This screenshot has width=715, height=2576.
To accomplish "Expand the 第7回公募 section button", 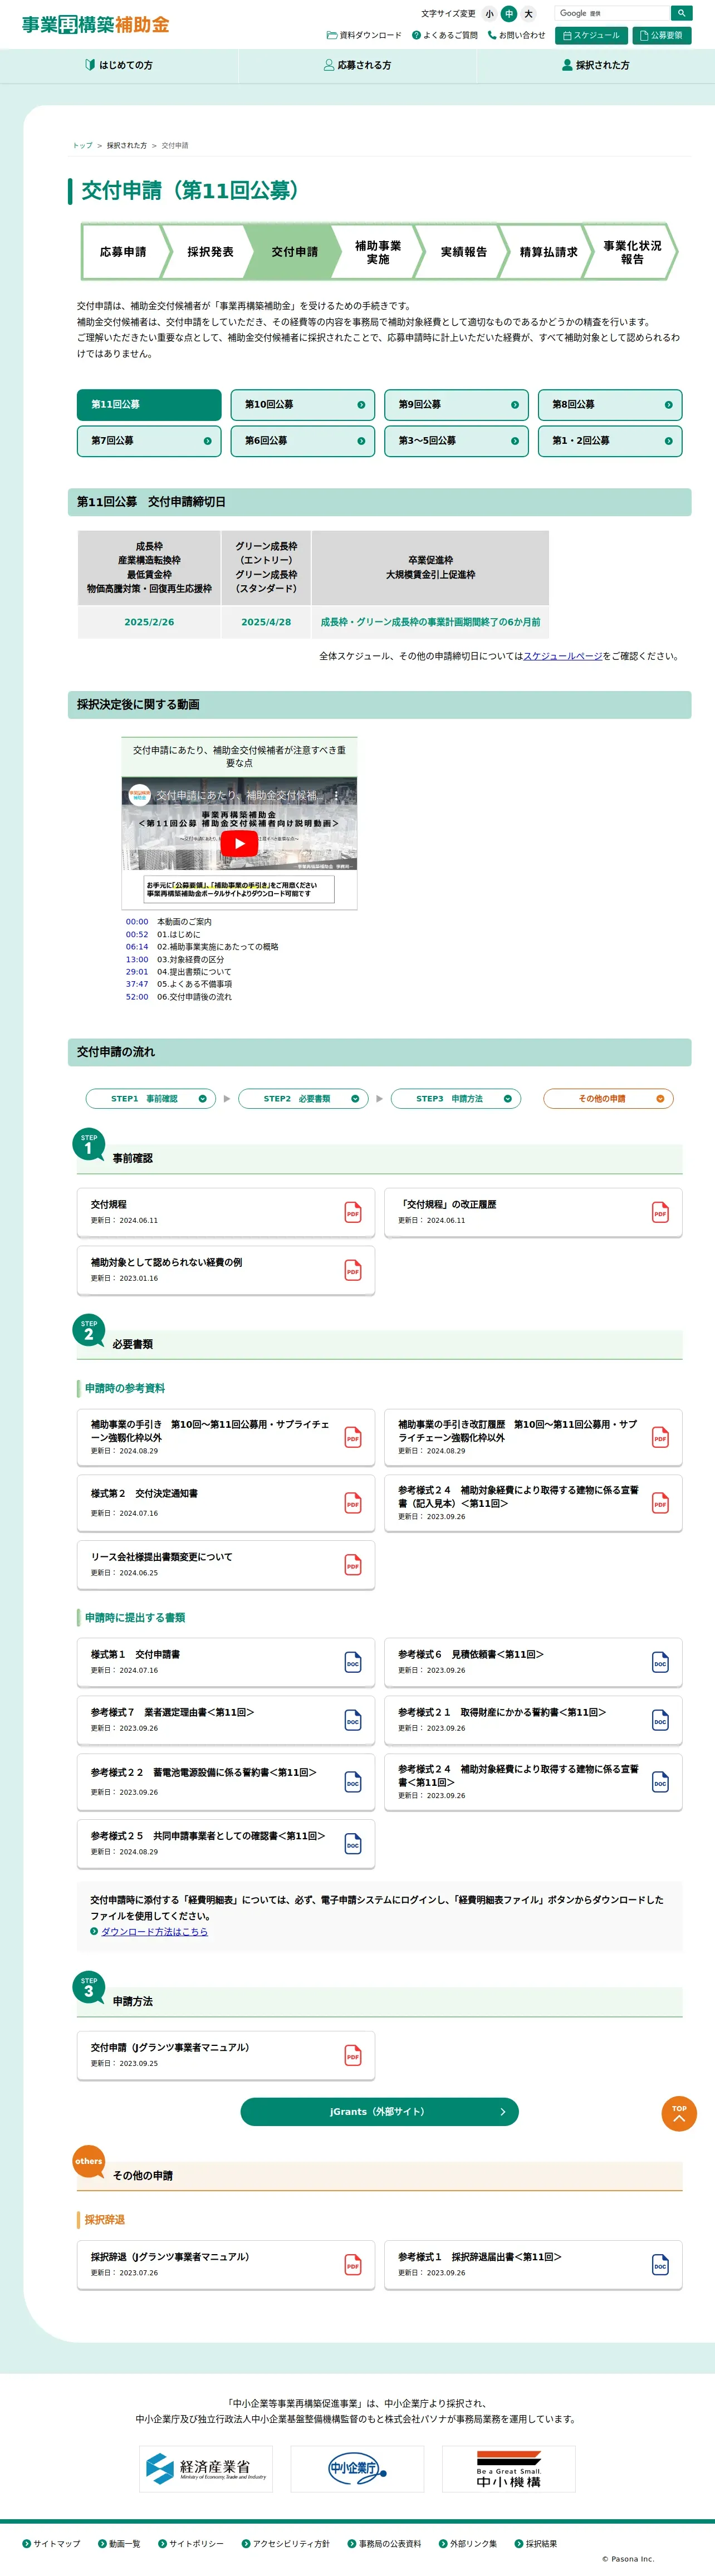I will [149, 440].
